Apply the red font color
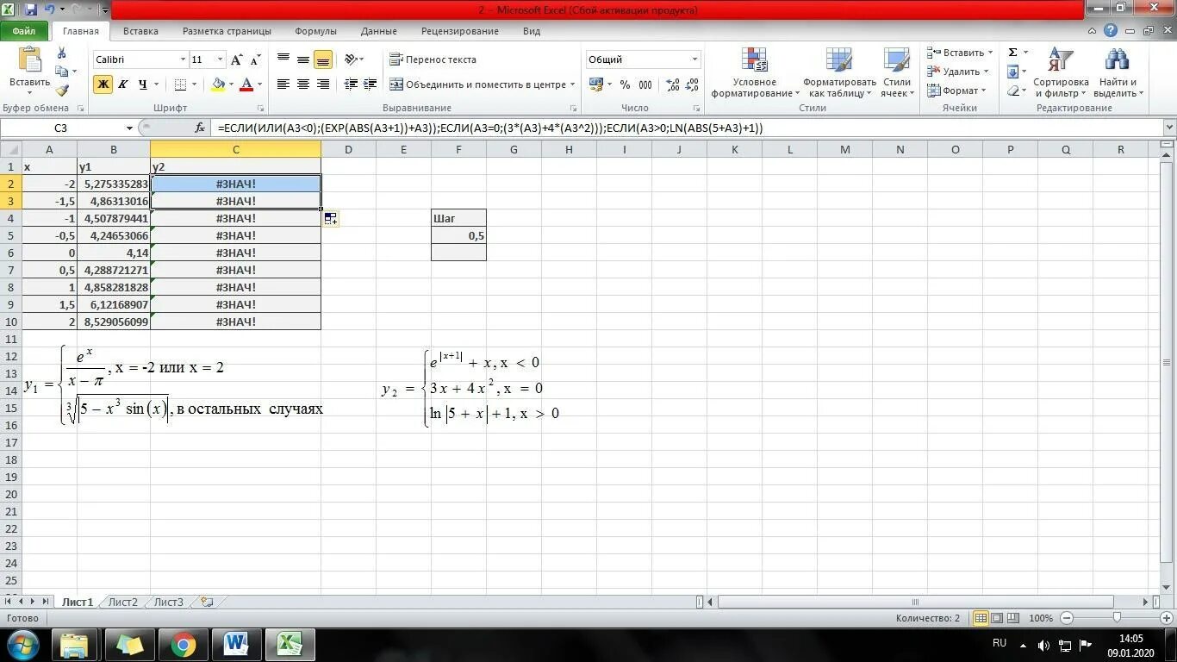Viewport: 1177px width, 662px height. click(x=246, y=84)
